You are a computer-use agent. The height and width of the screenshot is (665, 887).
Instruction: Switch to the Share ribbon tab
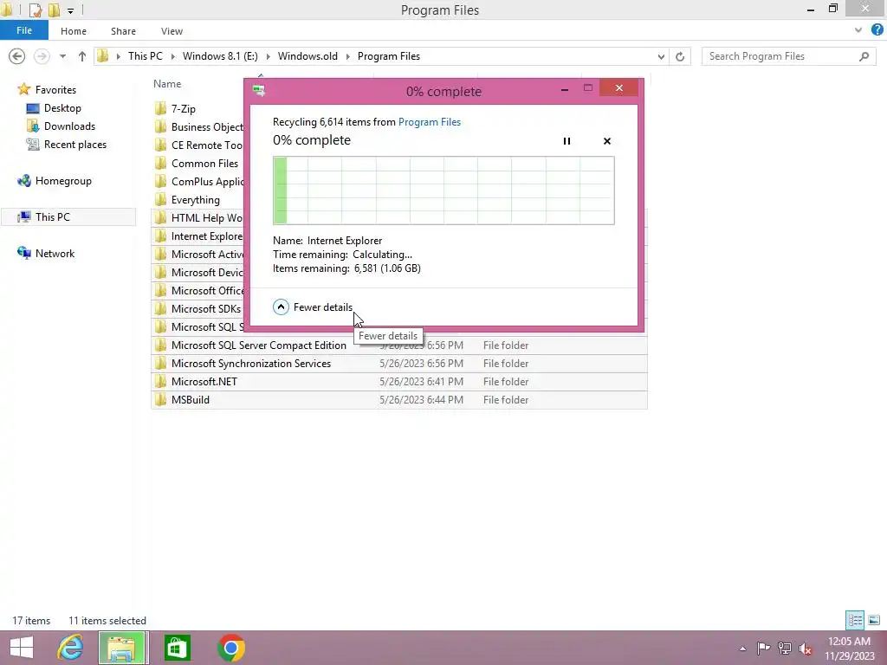[x=123, y=31]
